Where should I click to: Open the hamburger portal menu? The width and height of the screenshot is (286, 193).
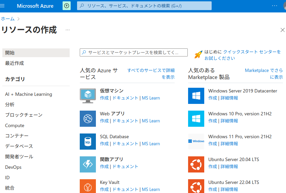(2, 6)
